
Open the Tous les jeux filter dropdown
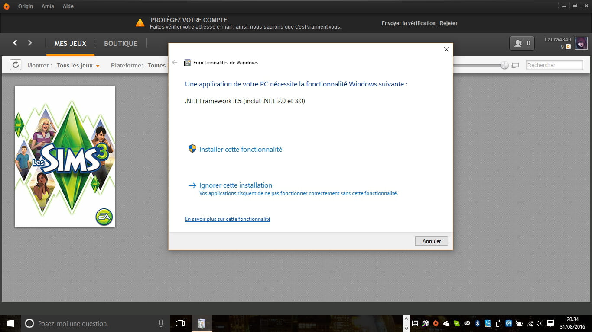[x=78, y=66]
